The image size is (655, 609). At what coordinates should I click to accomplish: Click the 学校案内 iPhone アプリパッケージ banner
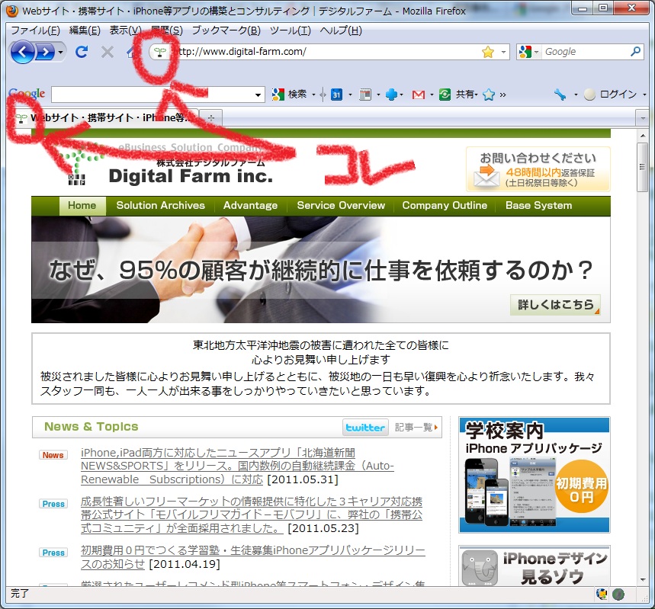tap(535, 475)
